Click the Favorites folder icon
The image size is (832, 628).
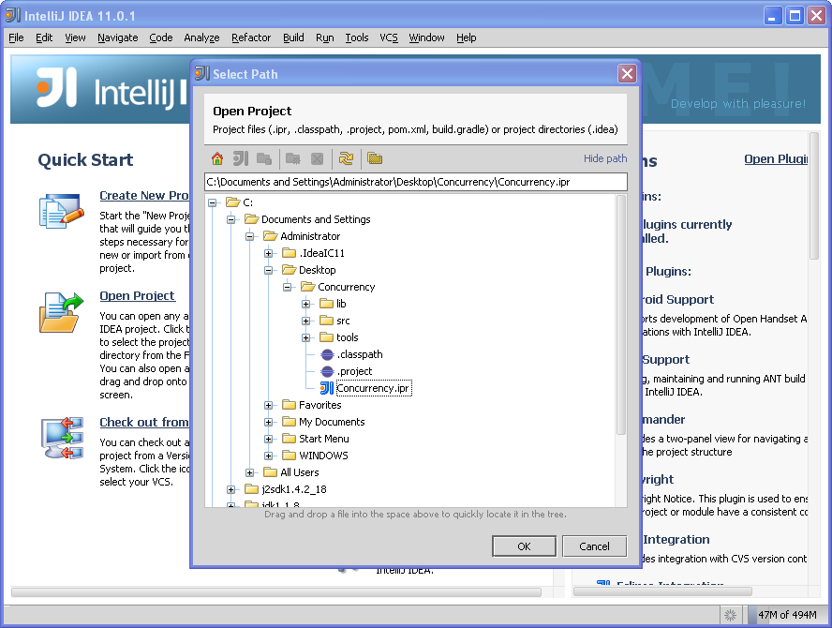coord(290,405)
